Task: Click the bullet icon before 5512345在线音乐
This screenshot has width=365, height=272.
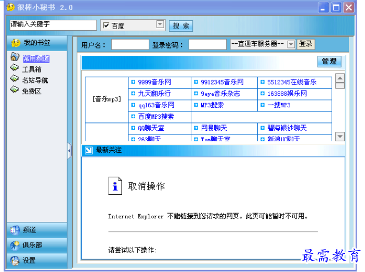Action: [x=263, y=82]
